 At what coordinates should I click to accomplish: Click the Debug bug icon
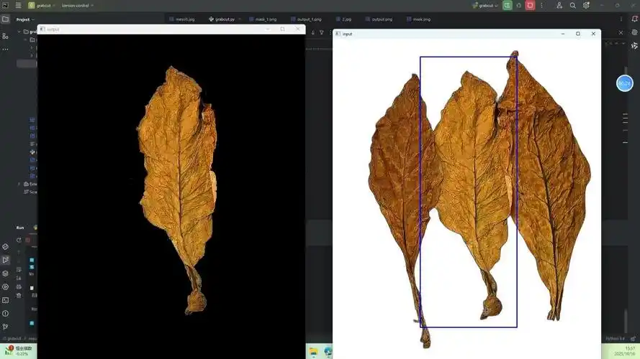click(x=518, y=5)
